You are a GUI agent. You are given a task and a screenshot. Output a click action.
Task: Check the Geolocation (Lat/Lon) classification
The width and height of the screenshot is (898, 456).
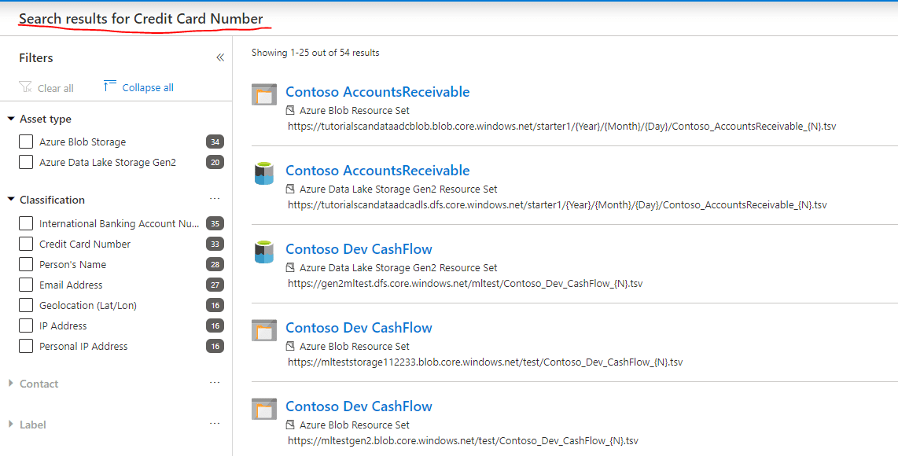coord(26,305)
